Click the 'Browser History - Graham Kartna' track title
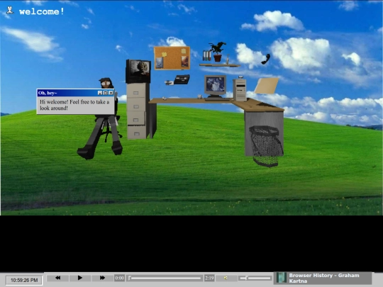The height and width of the screenshot is (287, 383). pyautogui.click(x=324, y=278)
